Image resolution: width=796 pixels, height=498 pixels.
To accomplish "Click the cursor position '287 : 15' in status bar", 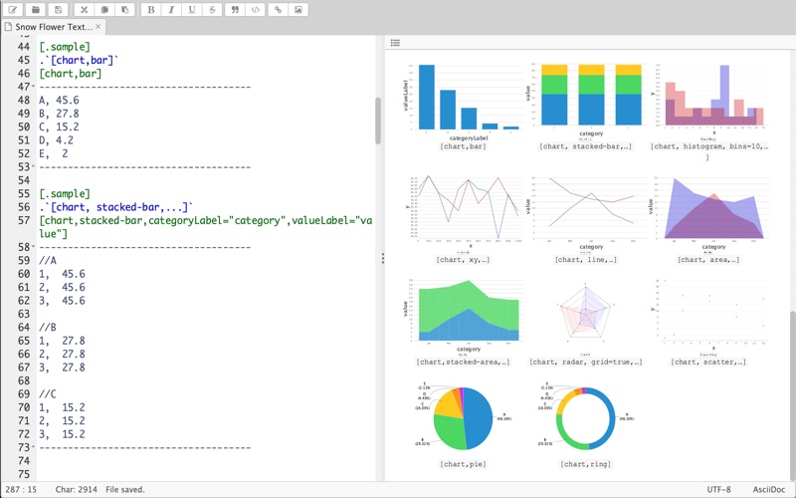I will point(21,490).
